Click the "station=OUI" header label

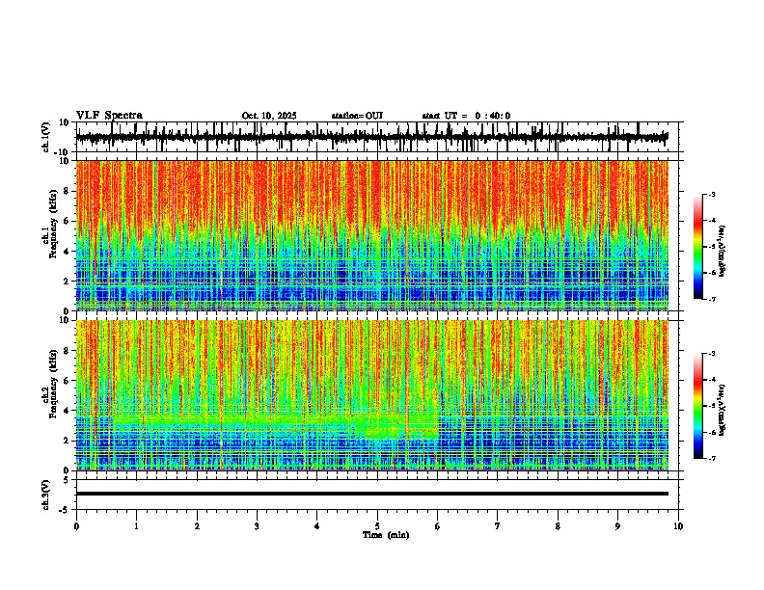tap(357, 116)
